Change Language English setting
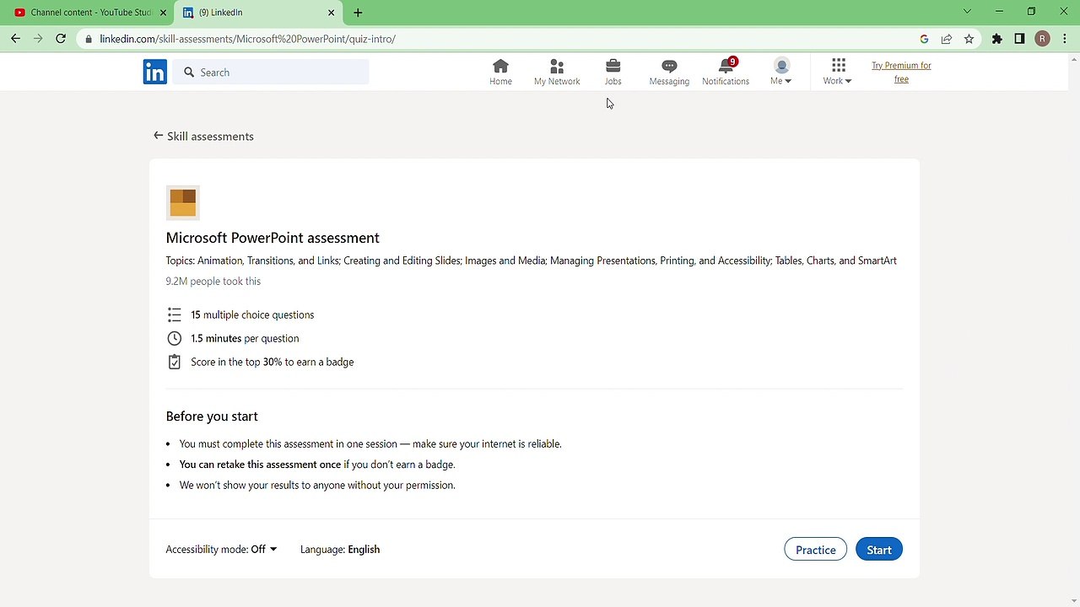The image size is (1080, 607). pyautogui.click(x=340, y=550)
